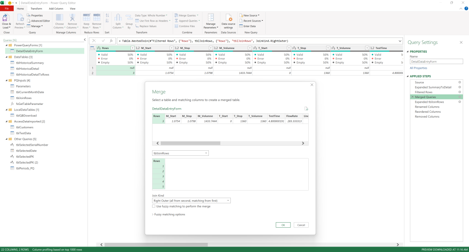Open the Data Type Whole Number dropdown
This screenshot has height=252, width=469.
[x=151, y=16]
